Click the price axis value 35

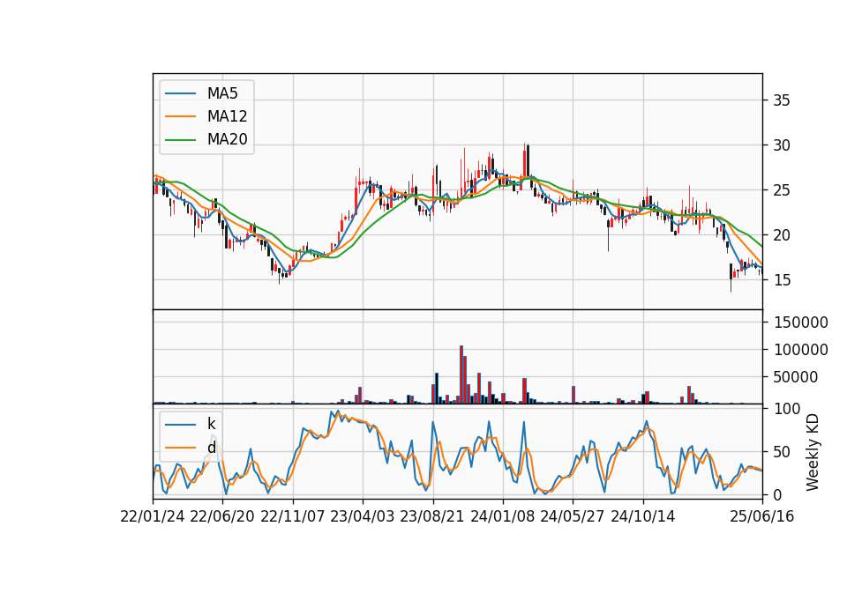pyautogui.click(x=781, y=100)
